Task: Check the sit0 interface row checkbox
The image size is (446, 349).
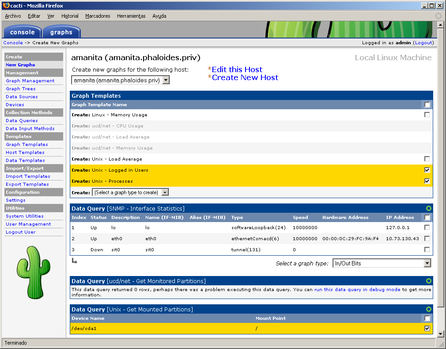Action: coord(427,249)
